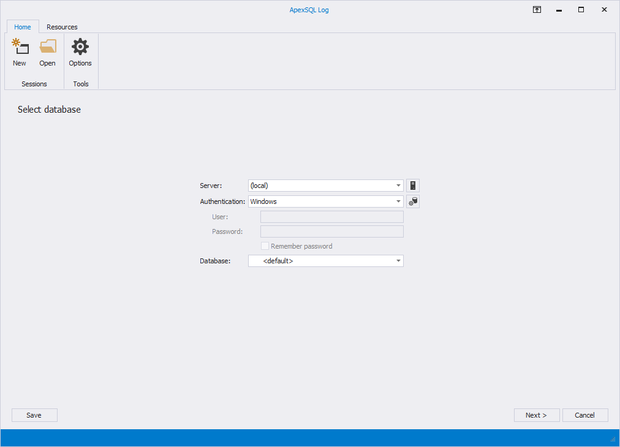
Task: Click the Sessions group label
Action: point(34,84)
